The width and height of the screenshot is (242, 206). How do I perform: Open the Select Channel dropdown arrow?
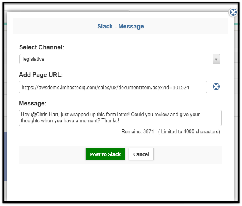tap(216, 59)
